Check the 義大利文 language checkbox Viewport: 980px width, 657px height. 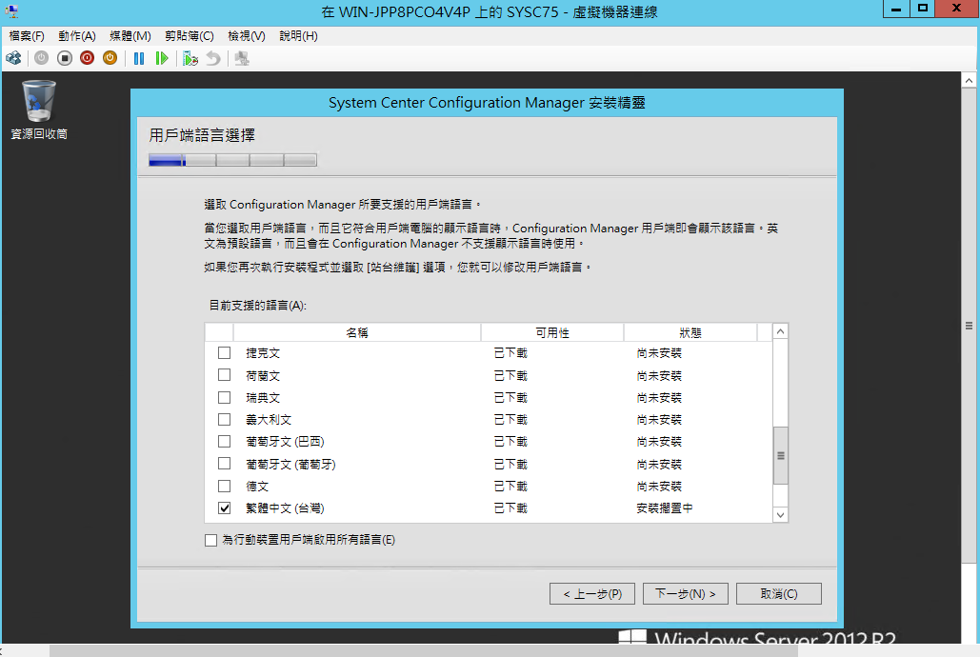[x=225, y=420]
